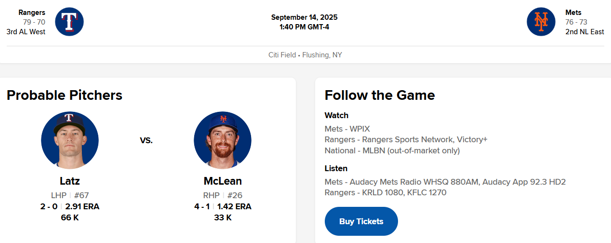Click the Texas Rangers team logo
The height and width of the screenshot is (243, 611).
69,22
